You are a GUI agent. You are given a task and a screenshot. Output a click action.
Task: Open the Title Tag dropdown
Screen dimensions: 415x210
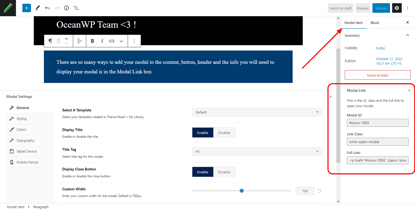click(257, 152)
